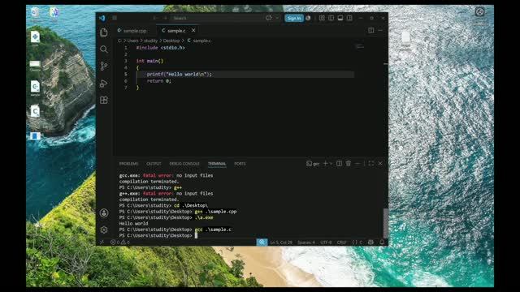Expand the studity breadcrumb
This screenshot has height=292, width=520.
pyautogui.click(x=150, y=41)
